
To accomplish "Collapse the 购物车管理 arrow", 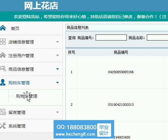I will pos(58,83).
